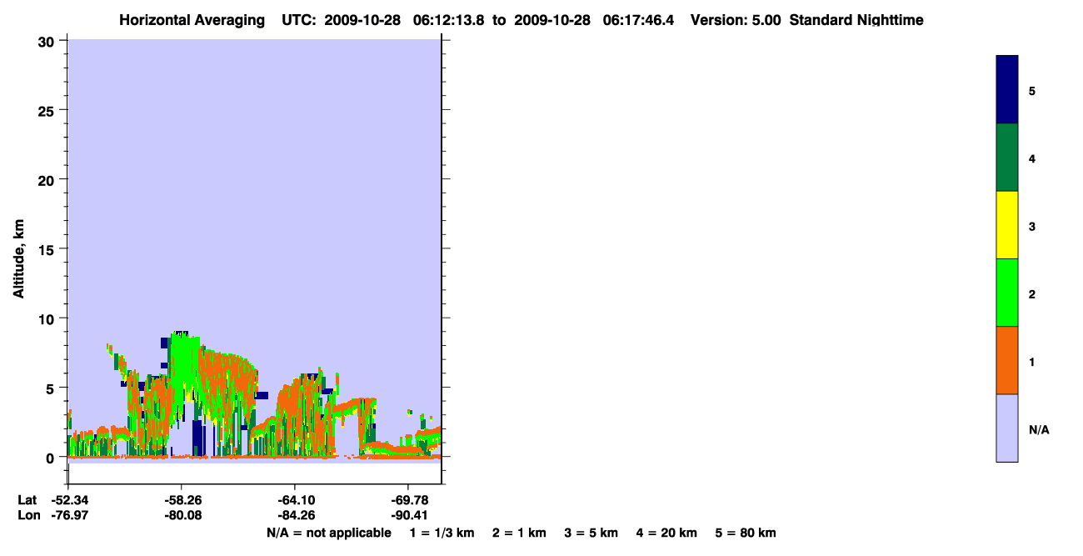
Task: Click the longitude value -76.97
Action: point(68,515)
